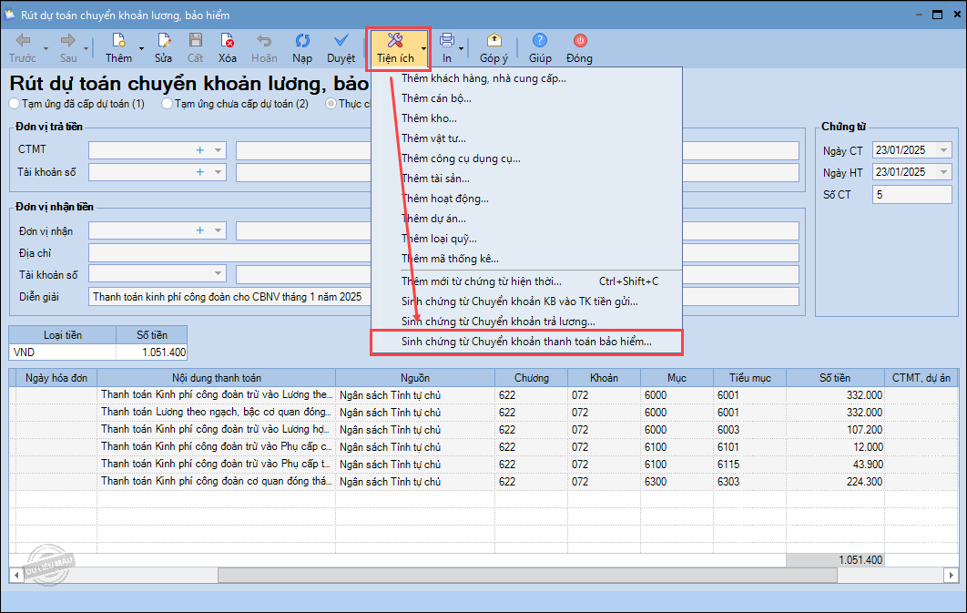Click the scrollbar right arrow

951,575
